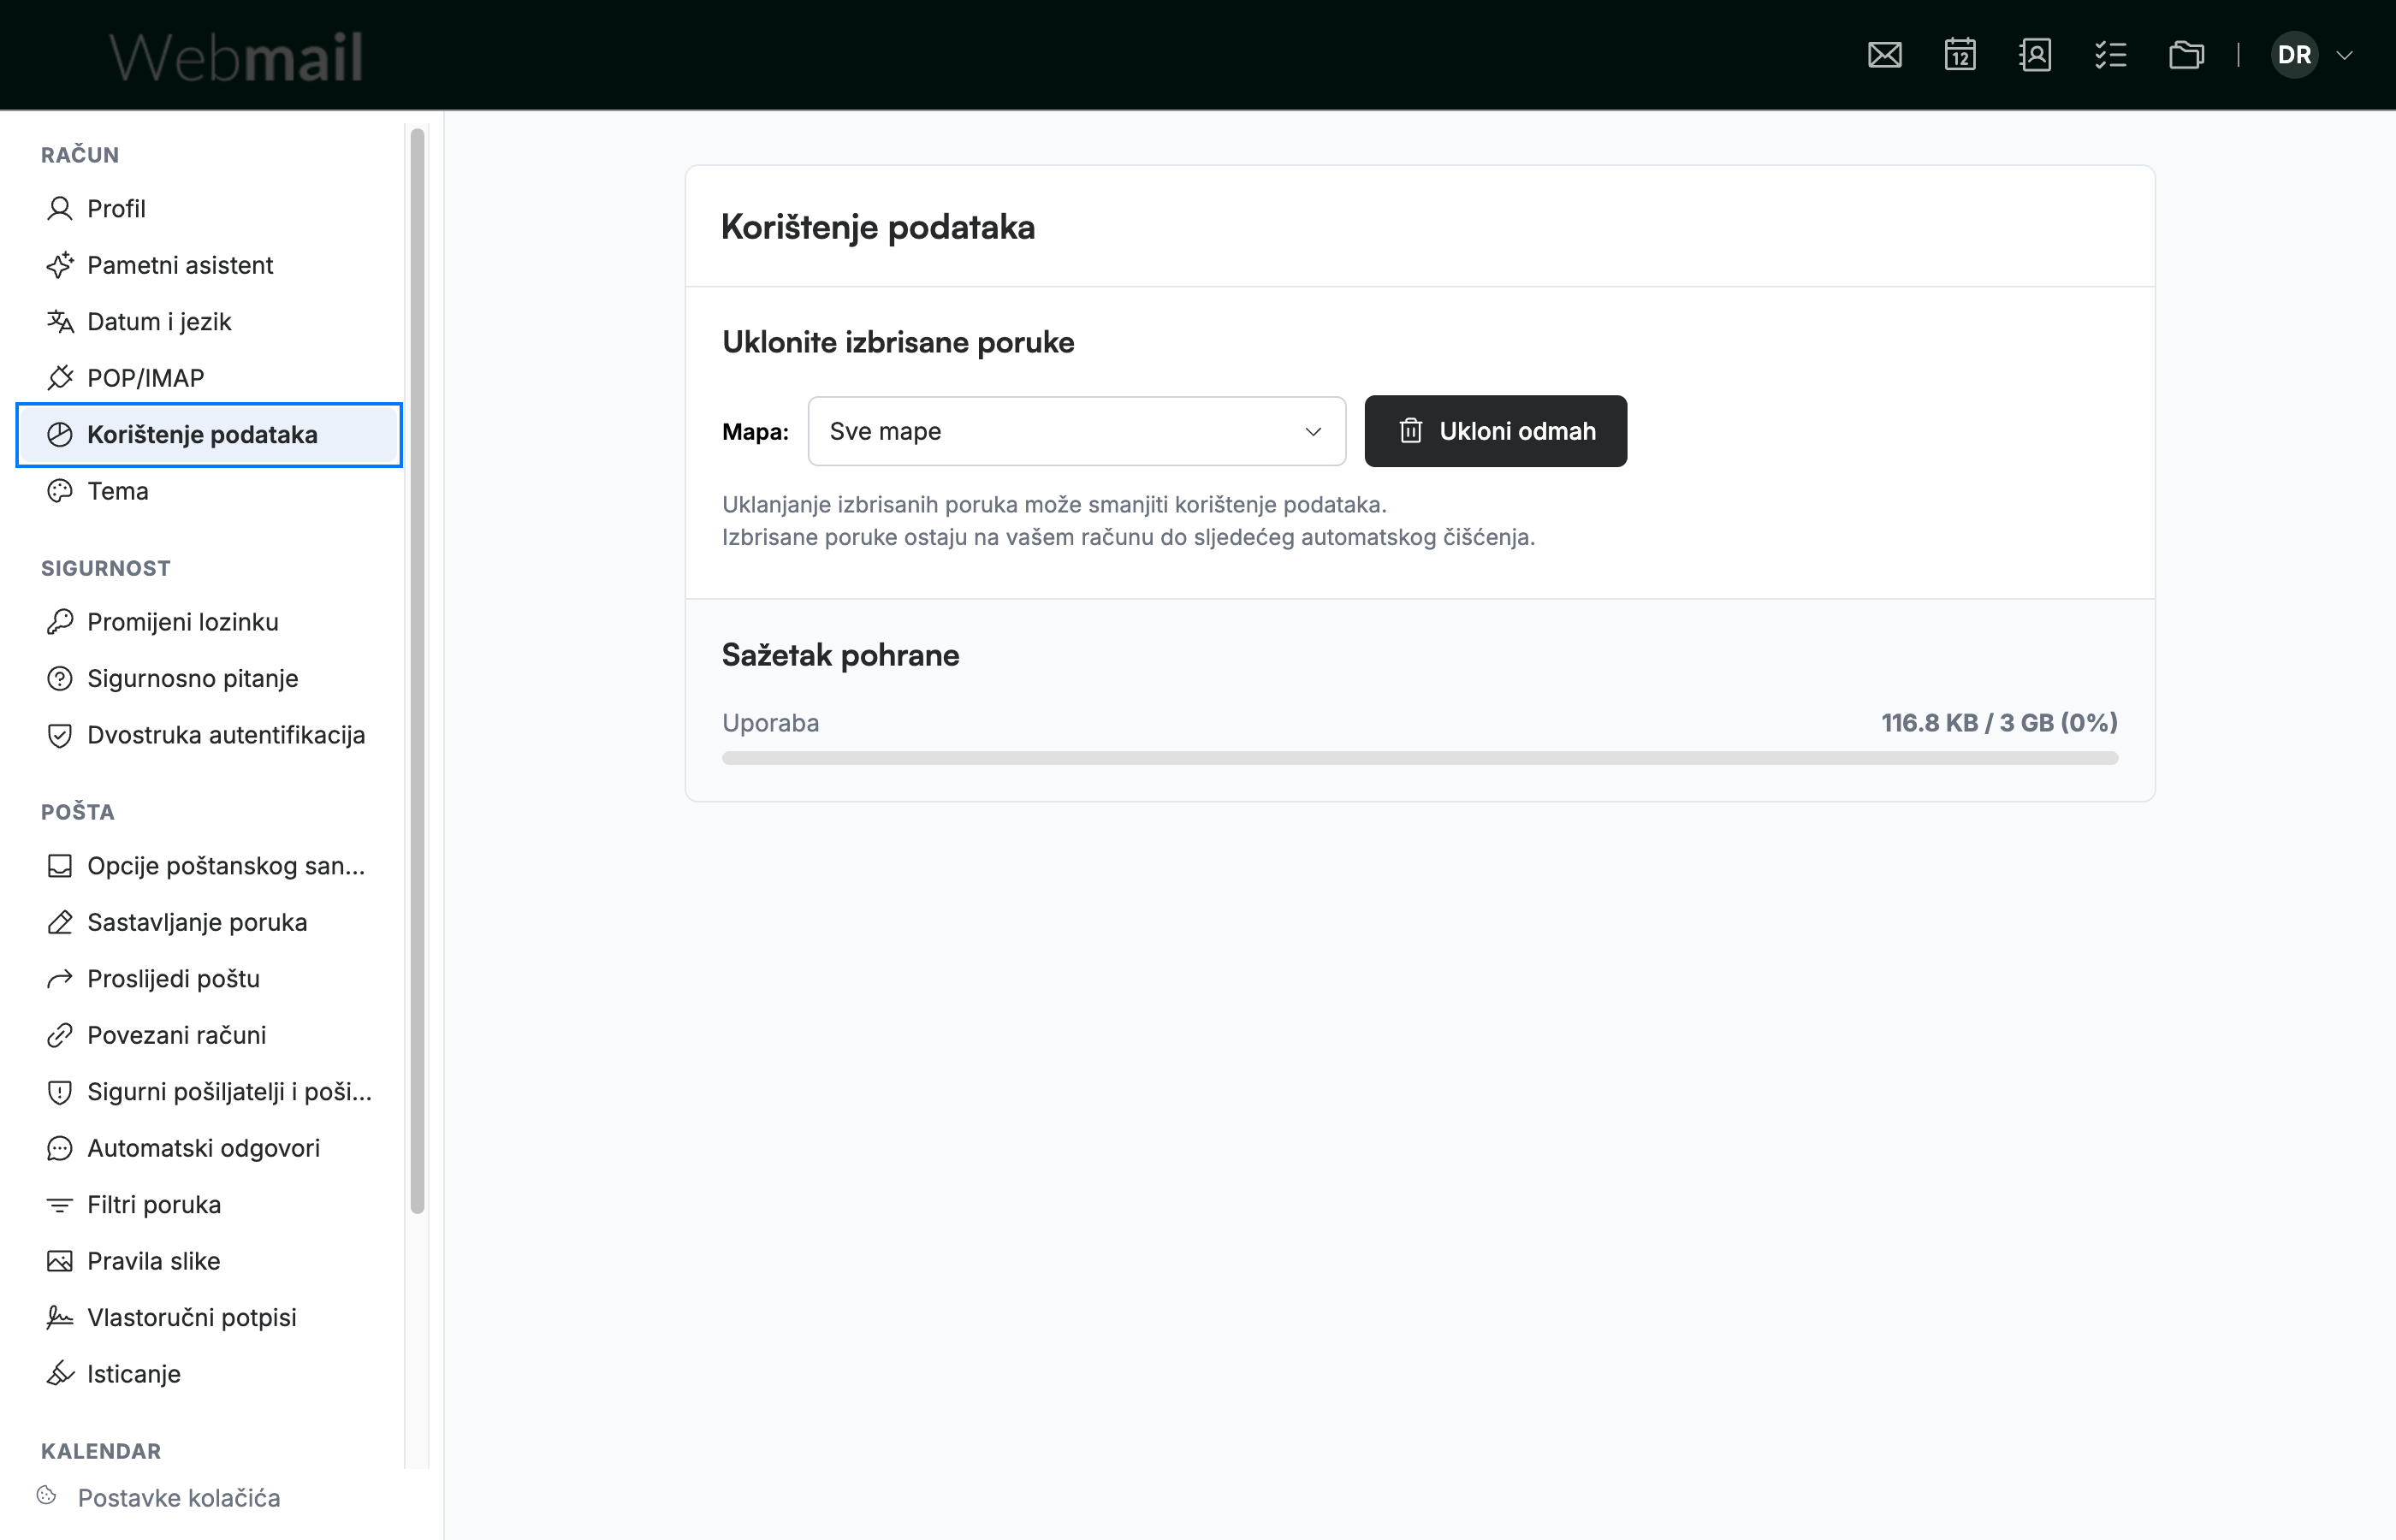Image resolution: width=2396 pixels, height=1540 pixels.
Task: Click the palette icon next to Tema
Action: pos(60,491)
